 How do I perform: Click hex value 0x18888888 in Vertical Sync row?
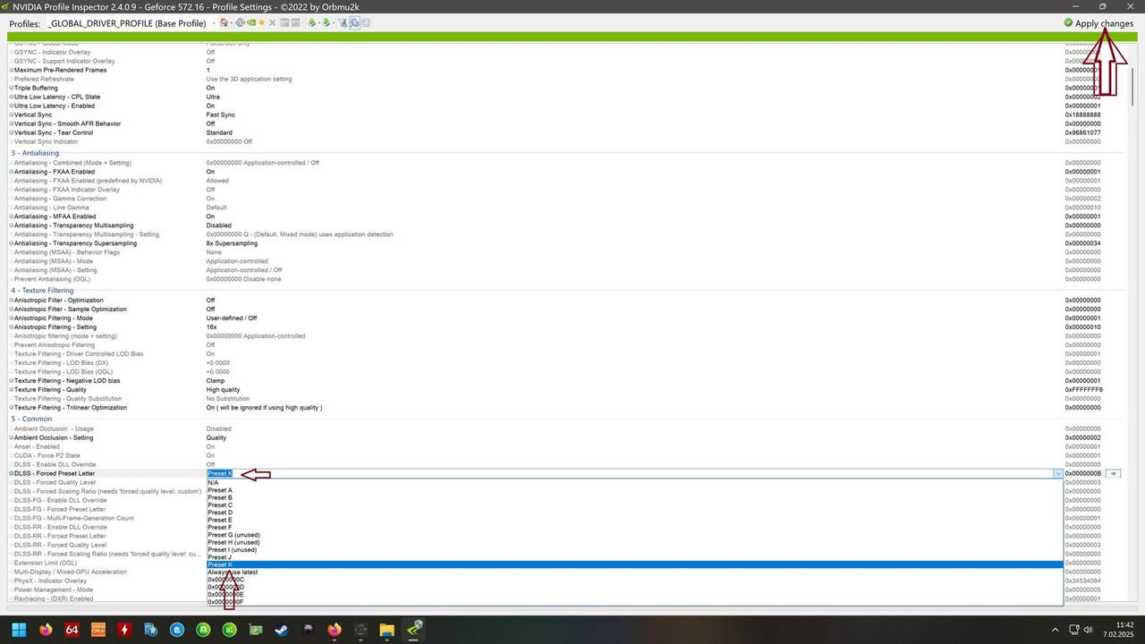[1082, 114]
